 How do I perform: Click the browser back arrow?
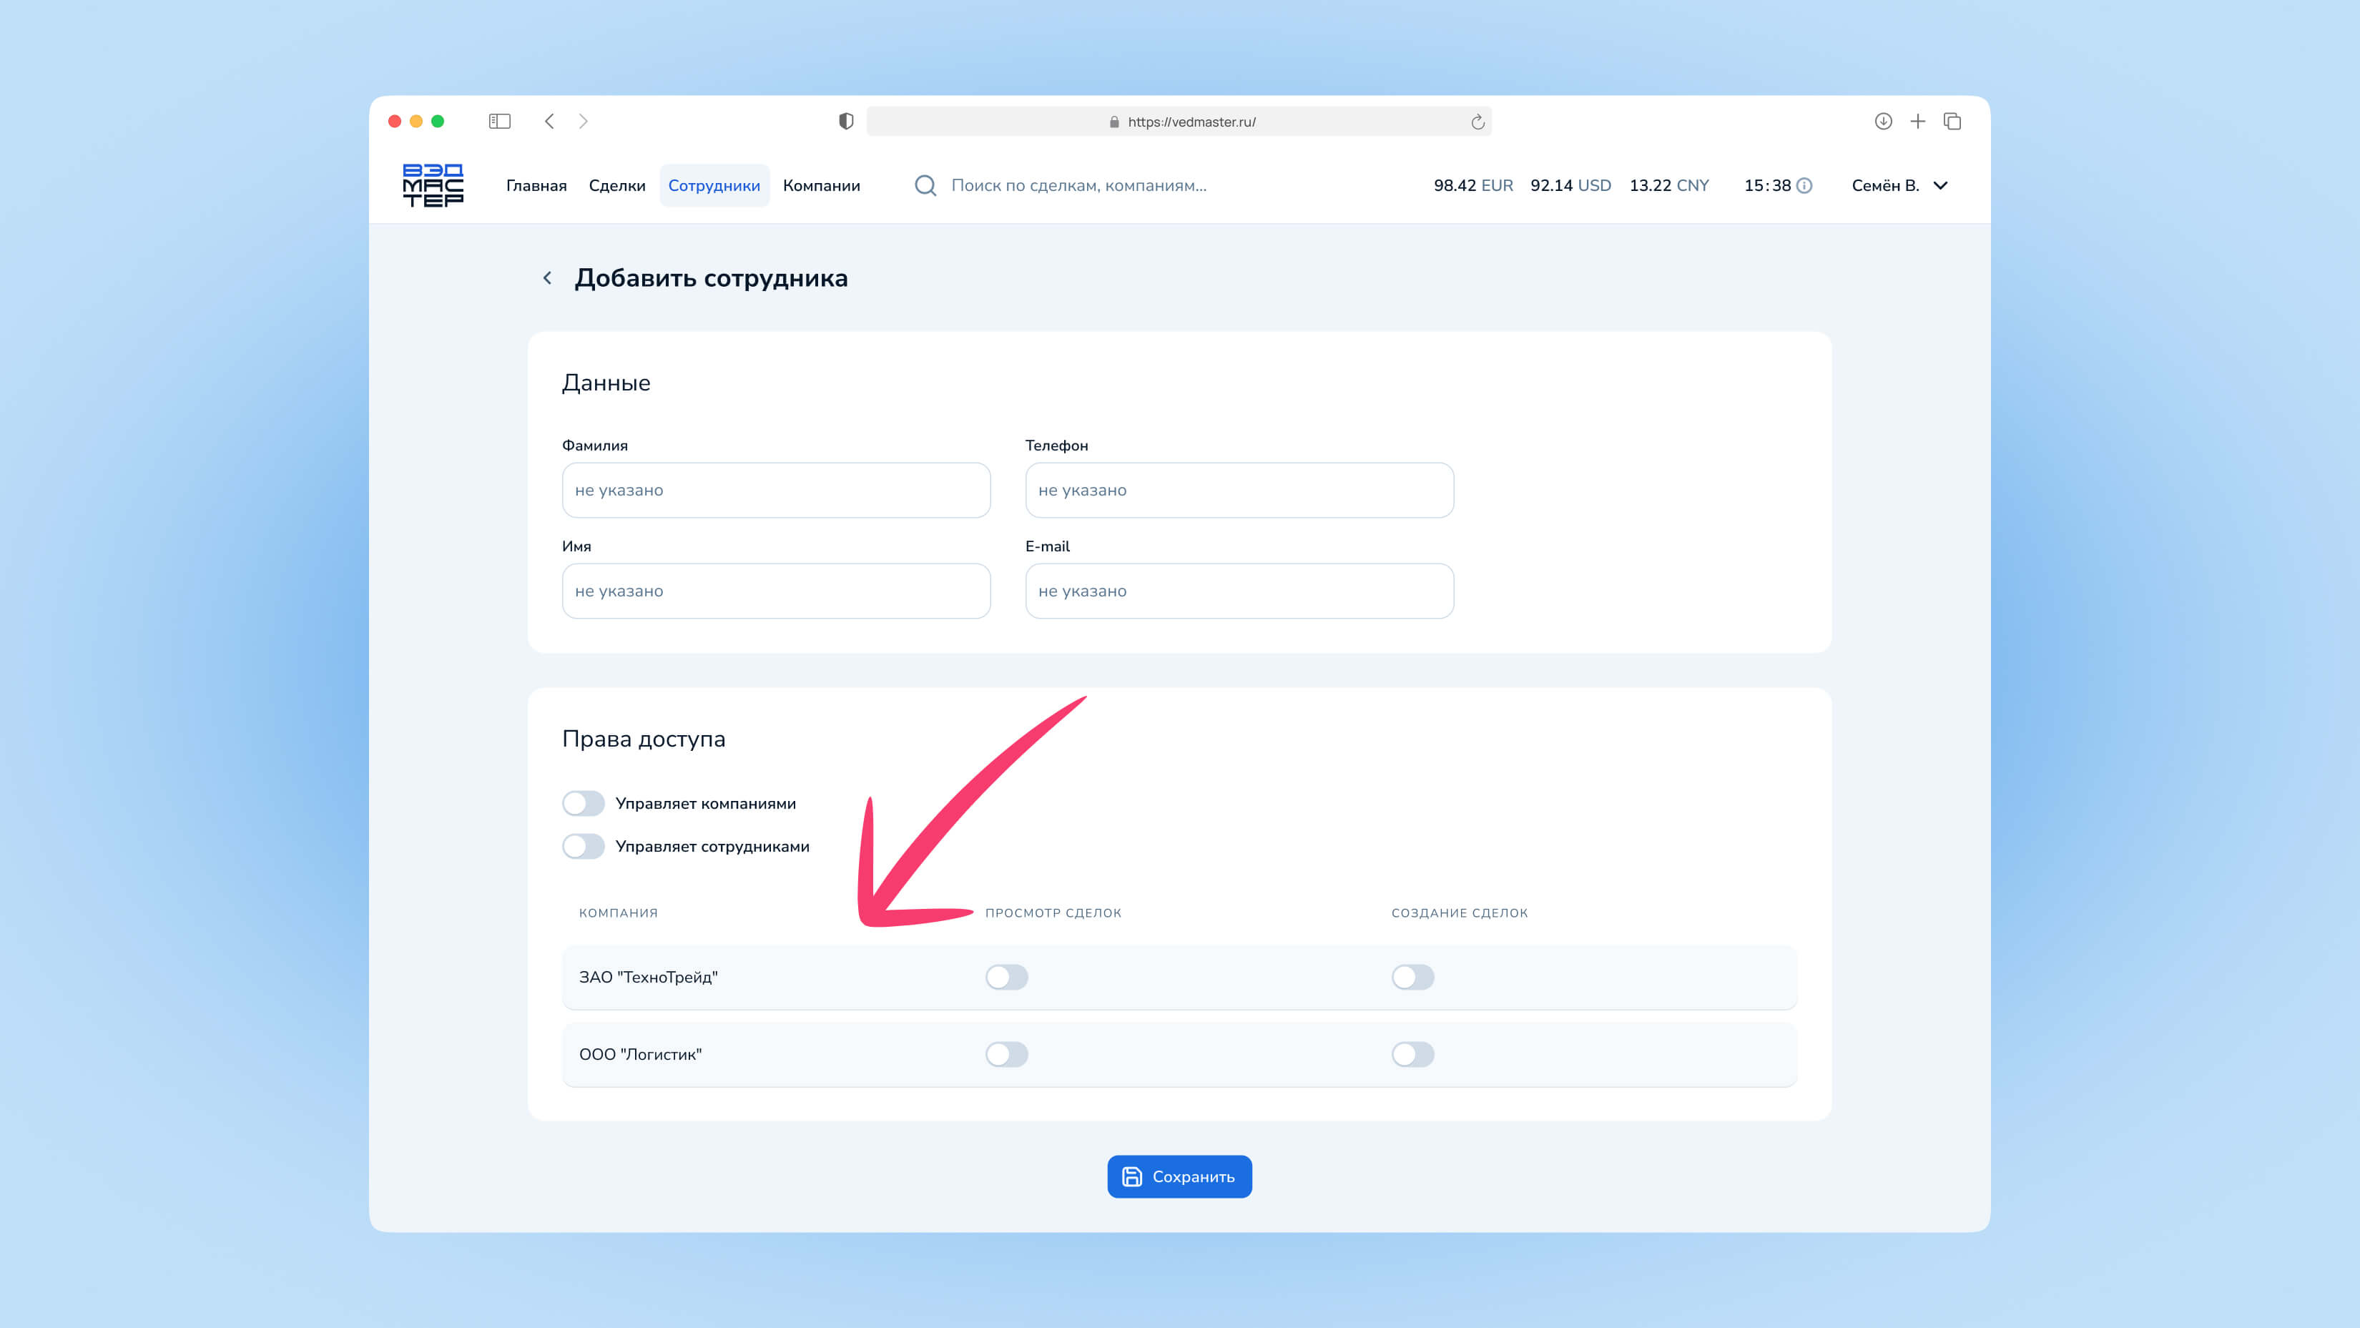coord(550,121)
